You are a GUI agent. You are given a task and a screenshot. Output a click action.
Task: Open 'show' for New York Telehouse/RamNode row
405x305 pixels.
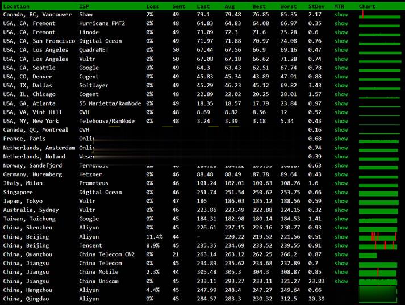click(341, 121)
